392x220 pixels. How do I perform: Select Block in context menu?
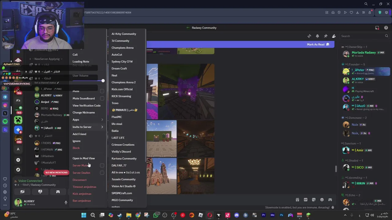coord(76,148)
